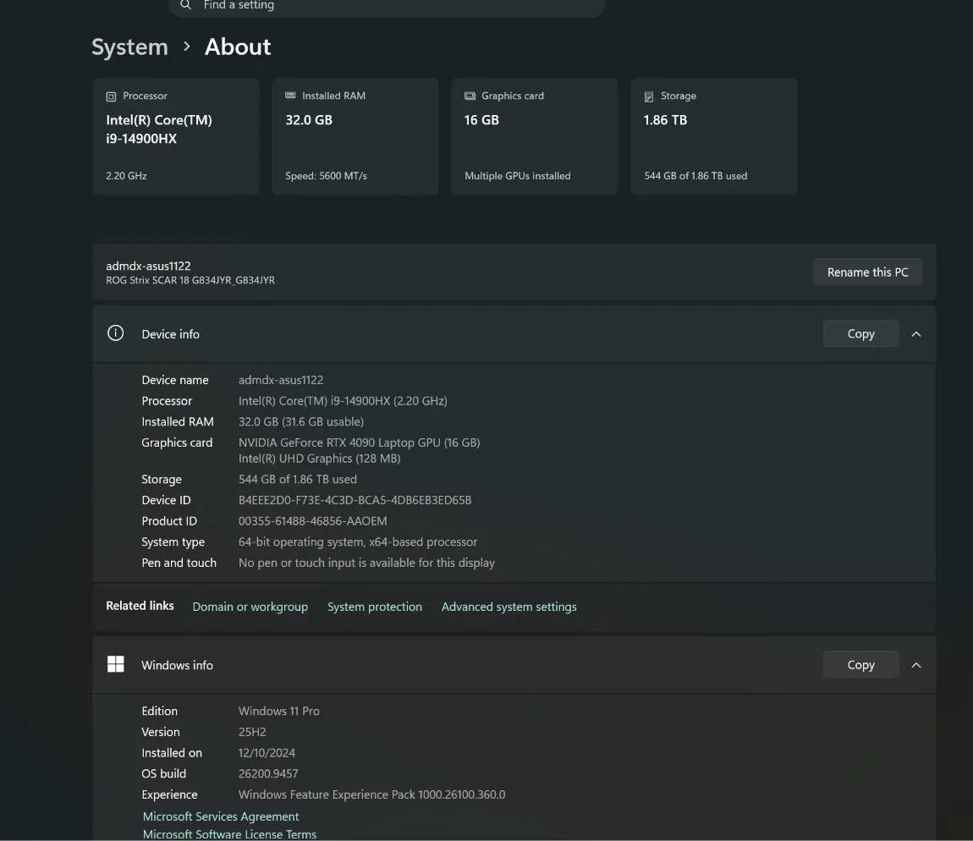Screen dimensions: 973x841
Task: Open the Graphics card summary card
Action: pyautogui.click(x=534, y=136)
